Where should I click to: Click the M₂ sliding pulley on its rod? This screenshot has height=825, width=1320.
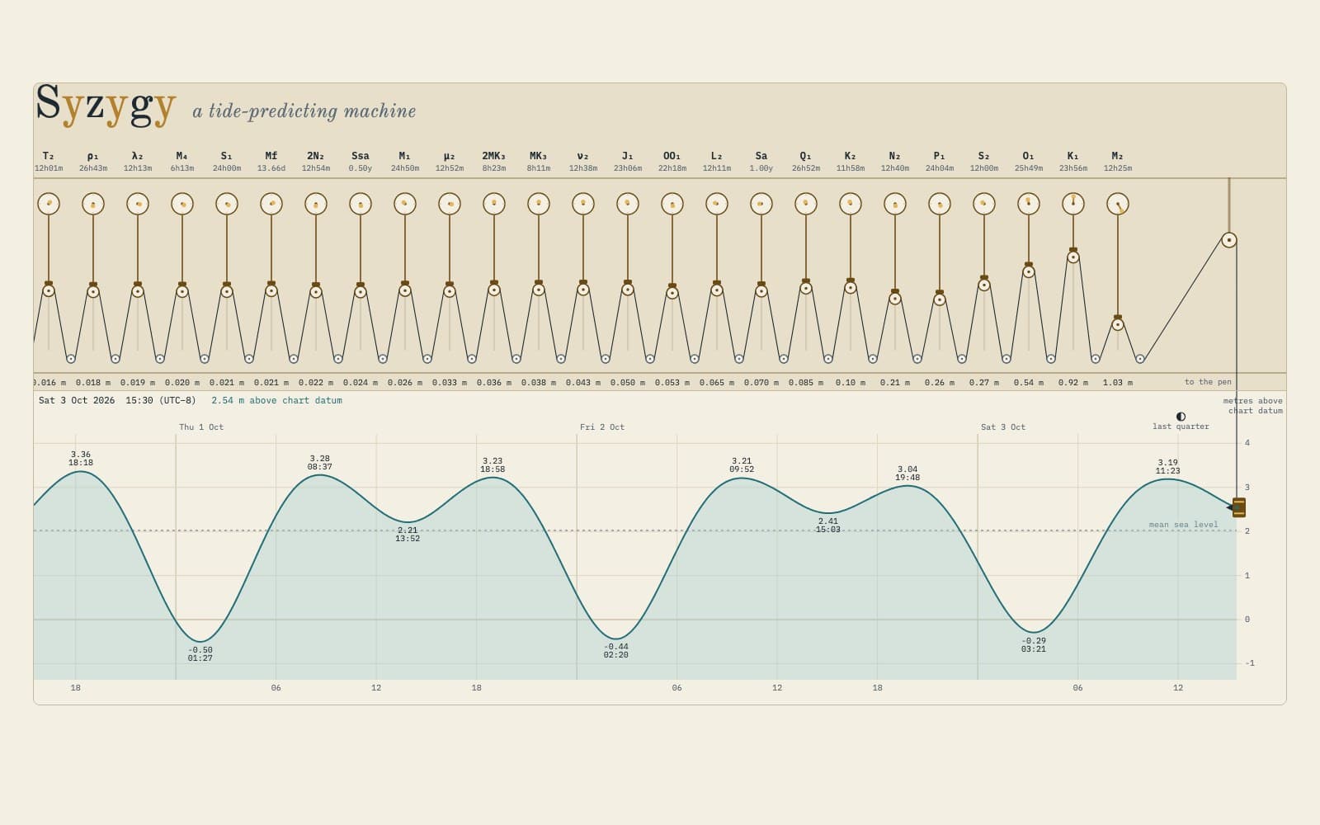click(x=1118, y=325)
